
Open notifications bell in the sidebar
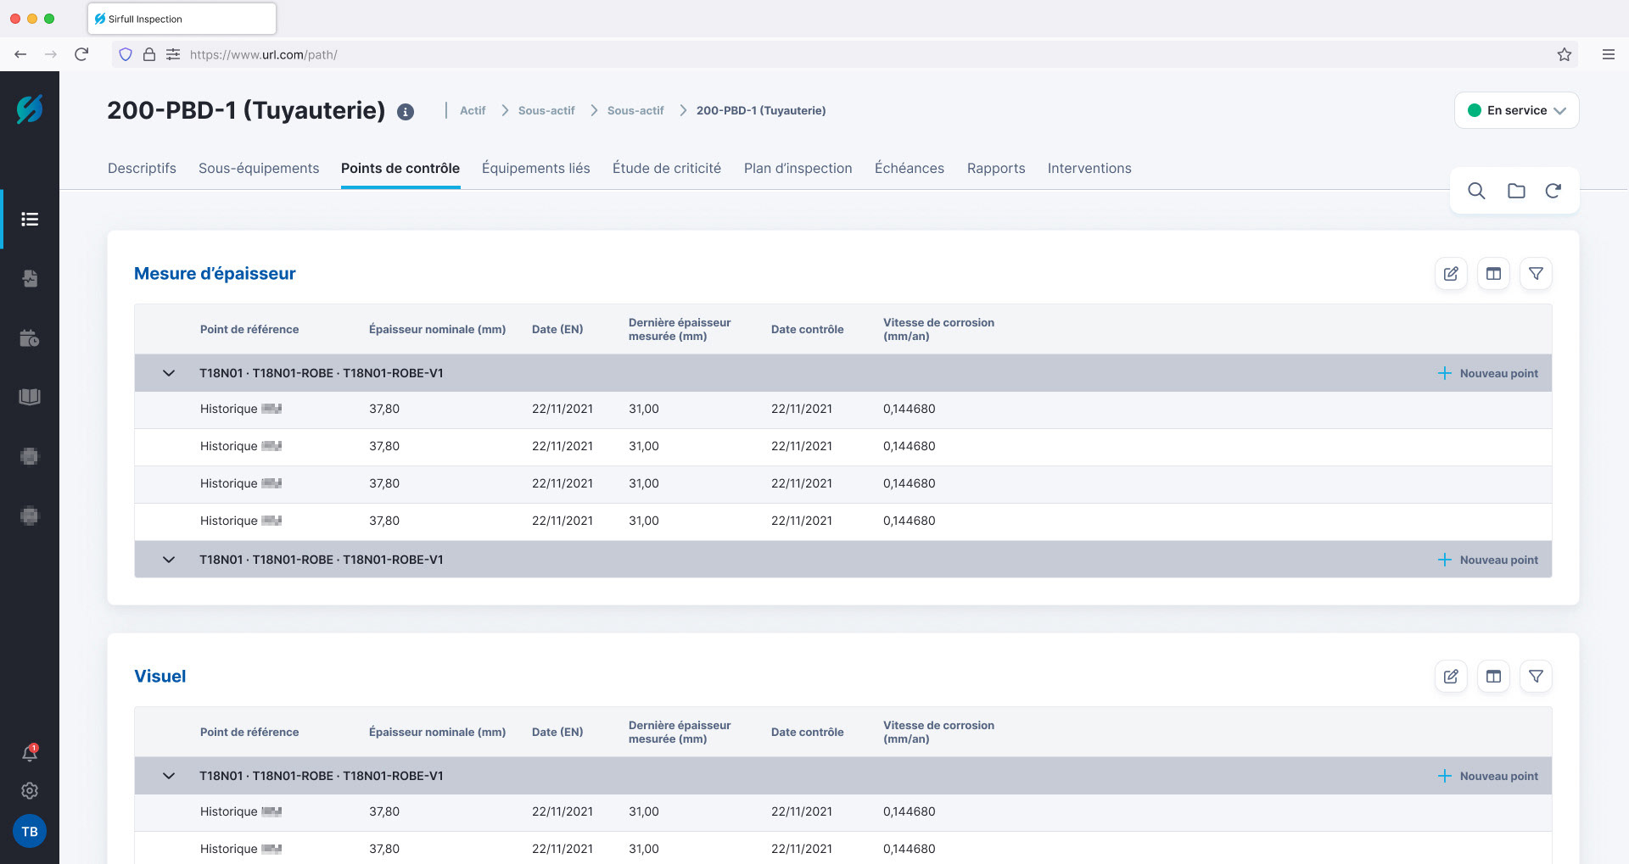tap(30, 753)
